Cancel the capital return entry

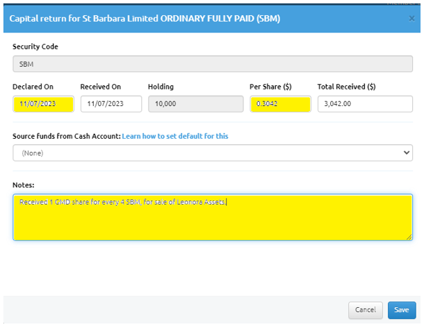(x=366, y=310)
